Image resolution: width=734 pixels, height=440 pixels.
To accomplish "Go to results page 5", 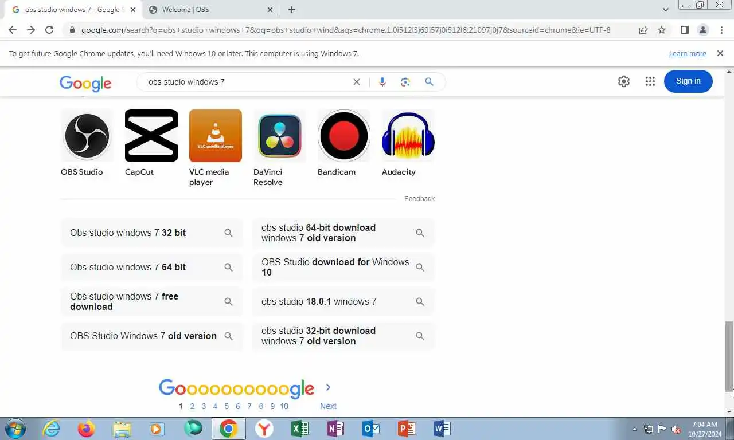I will [x=227, y=406].
